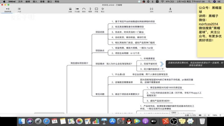Screen dimensions: 224x126
Task: Toggle the eye visibility icon in status bar
Action: pyautogui.click(x=200, y=115)
